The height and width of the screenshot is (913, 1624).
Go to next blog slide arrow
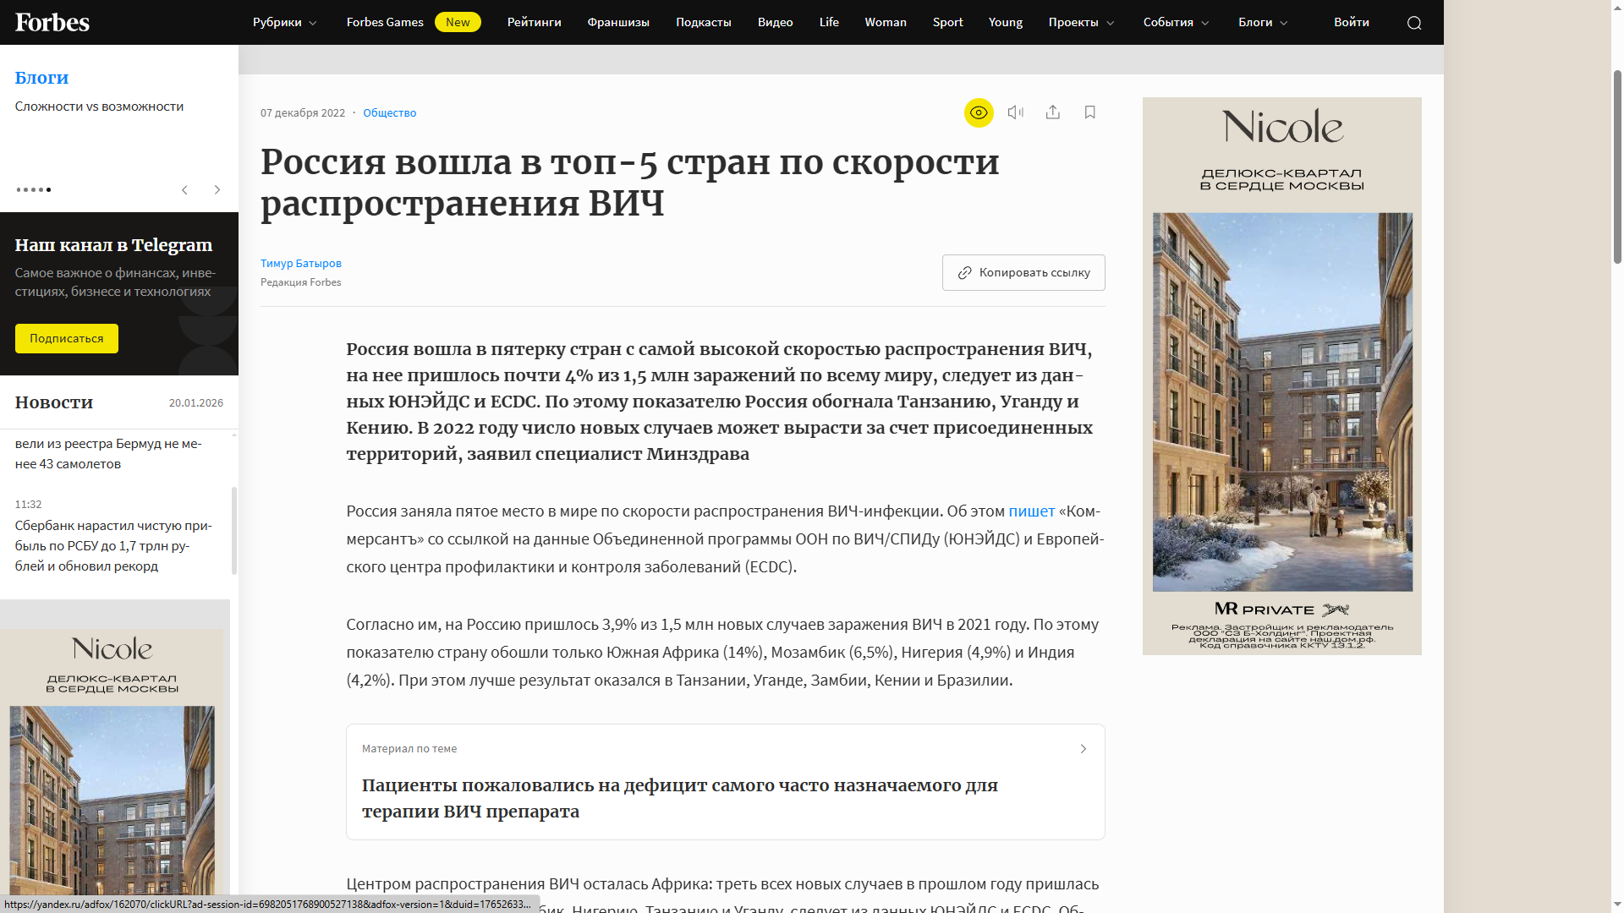point(217,189)
